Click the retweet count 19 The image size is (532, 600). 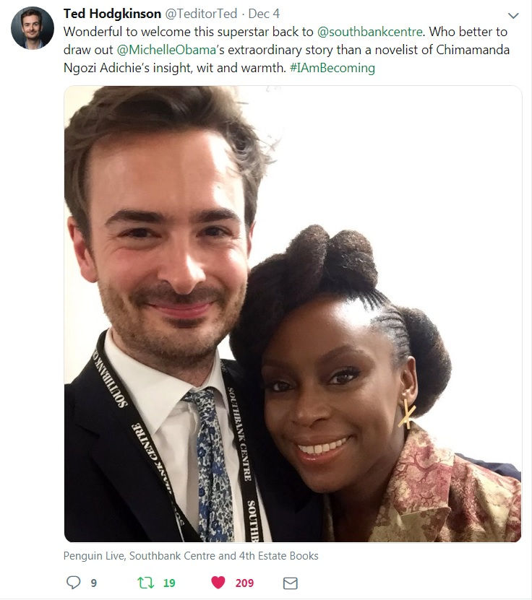pos(169,583)
